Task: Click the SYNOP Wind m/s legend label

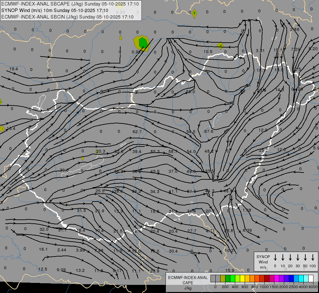Action: [x=263, y=262]
